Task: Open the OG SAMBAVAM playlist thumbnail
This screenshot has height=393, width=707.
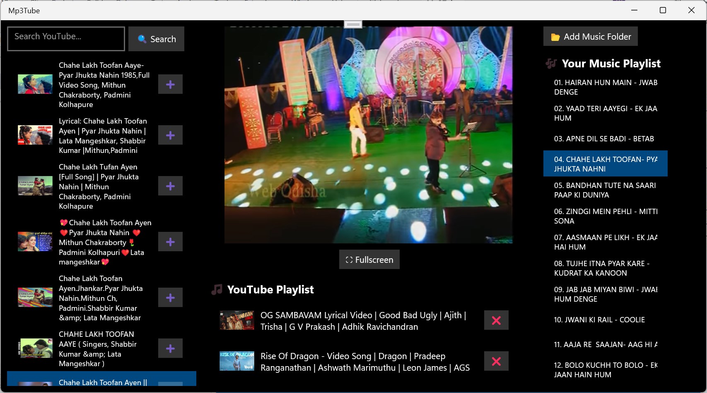Action: 236,320
